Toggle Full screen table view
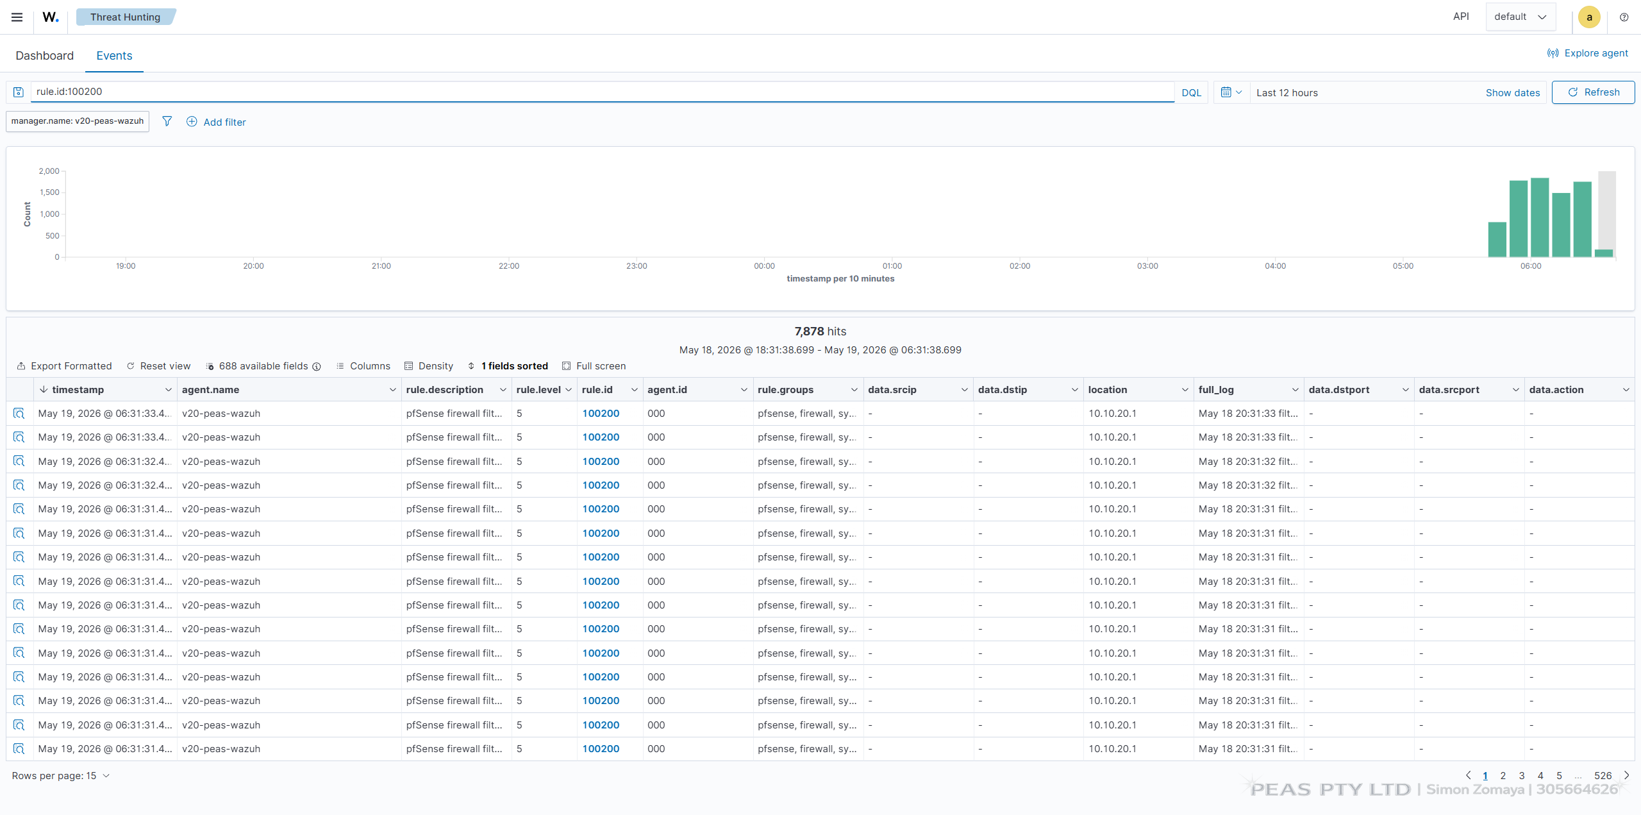Image resolution: width=1641 pixels, height=815 pixels. [x=594, y=366]
